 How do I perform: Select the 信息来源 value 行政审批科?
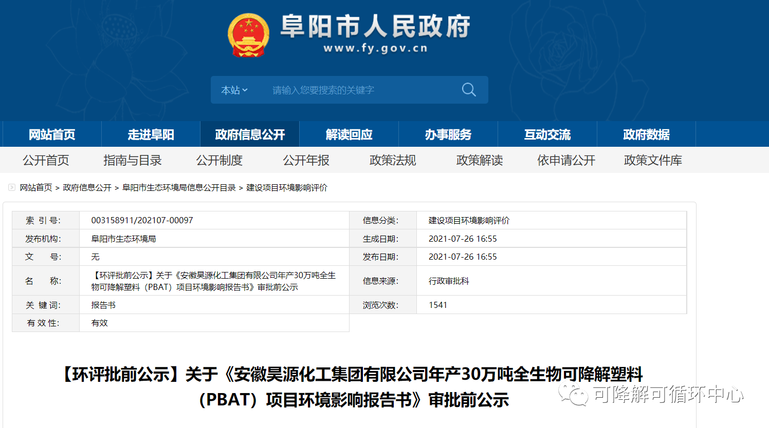pos(449,281)
